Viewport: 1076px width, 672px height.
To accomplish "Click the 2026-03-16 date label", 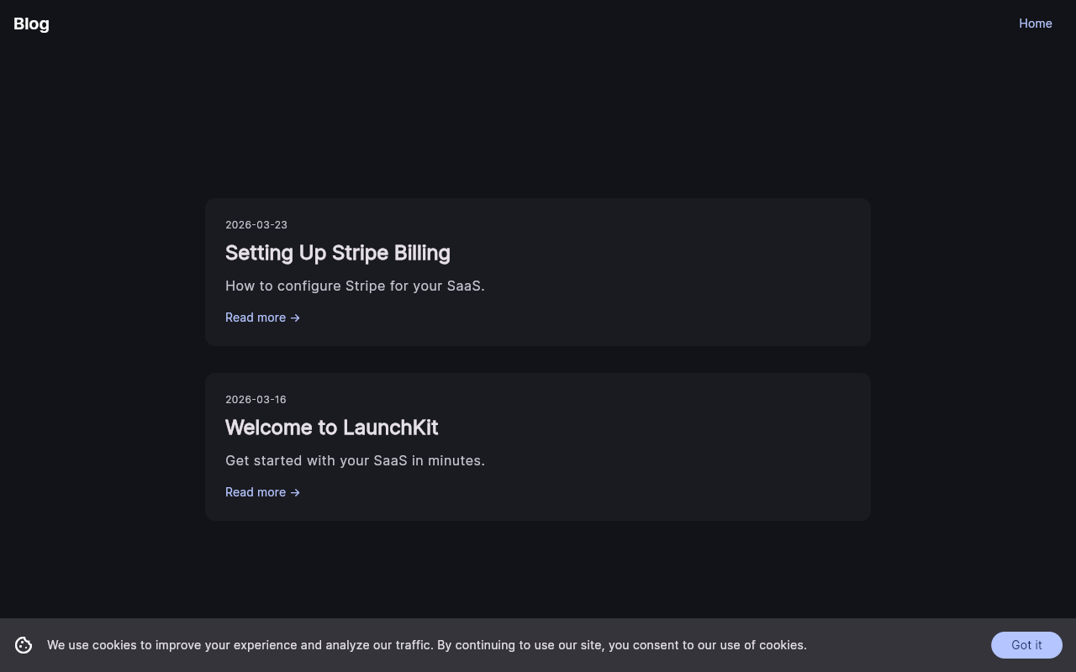I will point(256,399).
